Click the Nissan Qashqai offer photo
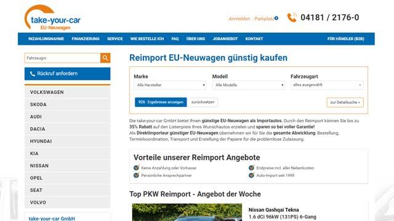The width and height of the screenshot is (394, 221). (187, 212)
